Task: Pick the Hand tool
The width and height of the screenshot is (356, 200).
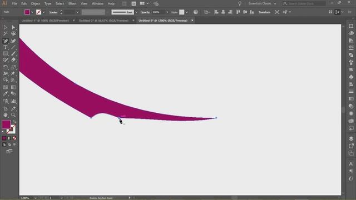Action: pos(6,115)
